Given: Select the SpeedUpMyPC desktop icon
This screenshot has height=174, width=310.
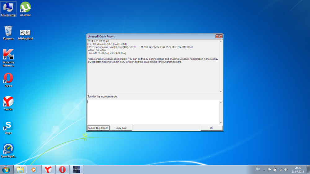Looking at the screenshot, I should [x=8, y=149].
